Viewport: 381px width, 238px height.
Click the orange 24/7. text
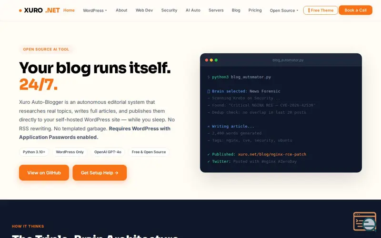[x=39, y=85]
